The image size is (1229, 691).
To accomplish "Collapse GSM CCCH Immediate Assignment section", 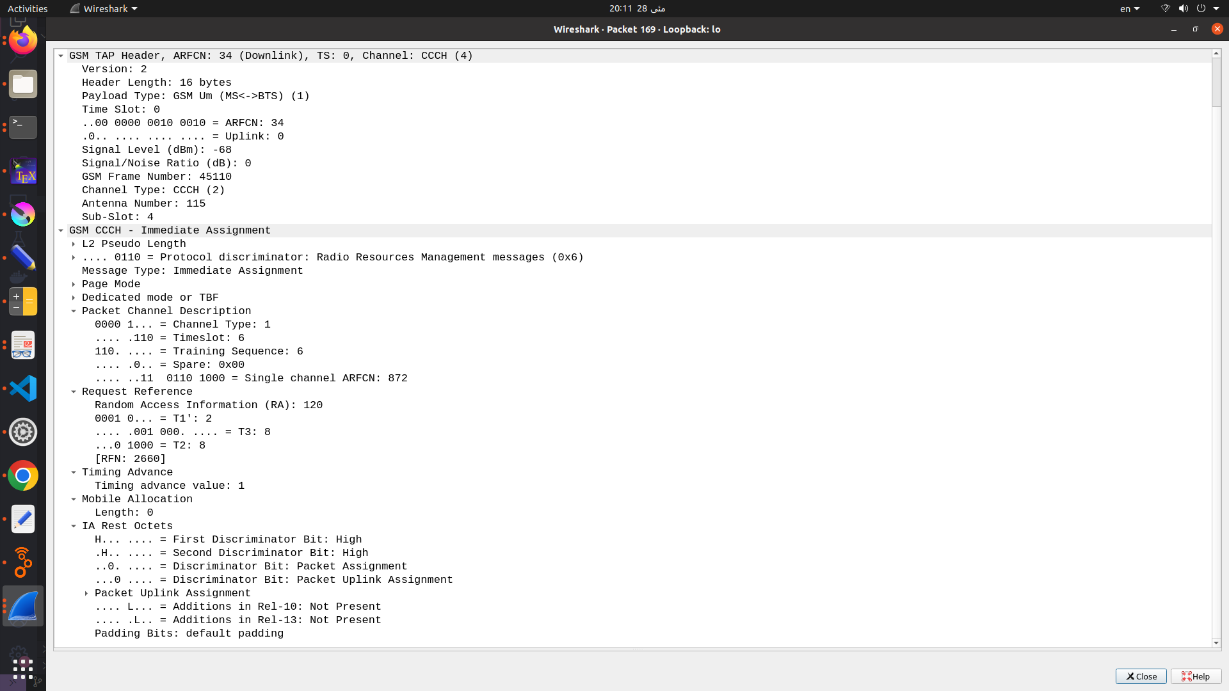I will [x=61, y=230].
